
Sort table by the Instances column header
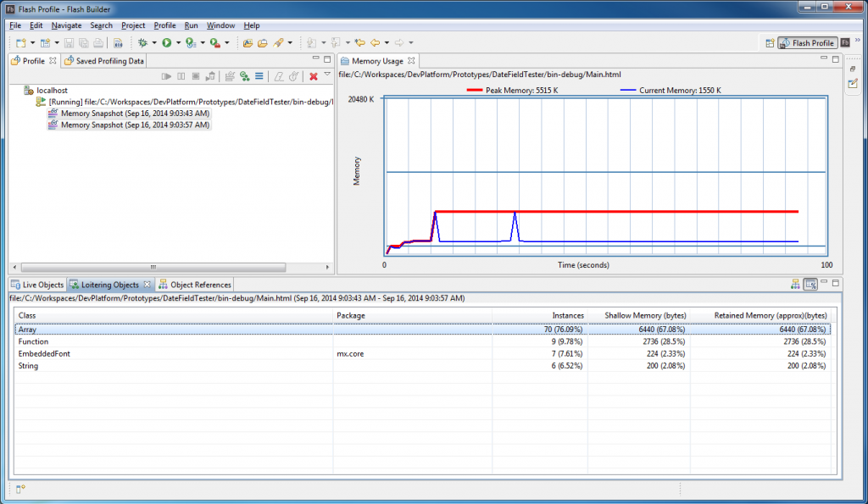[567, 315]
